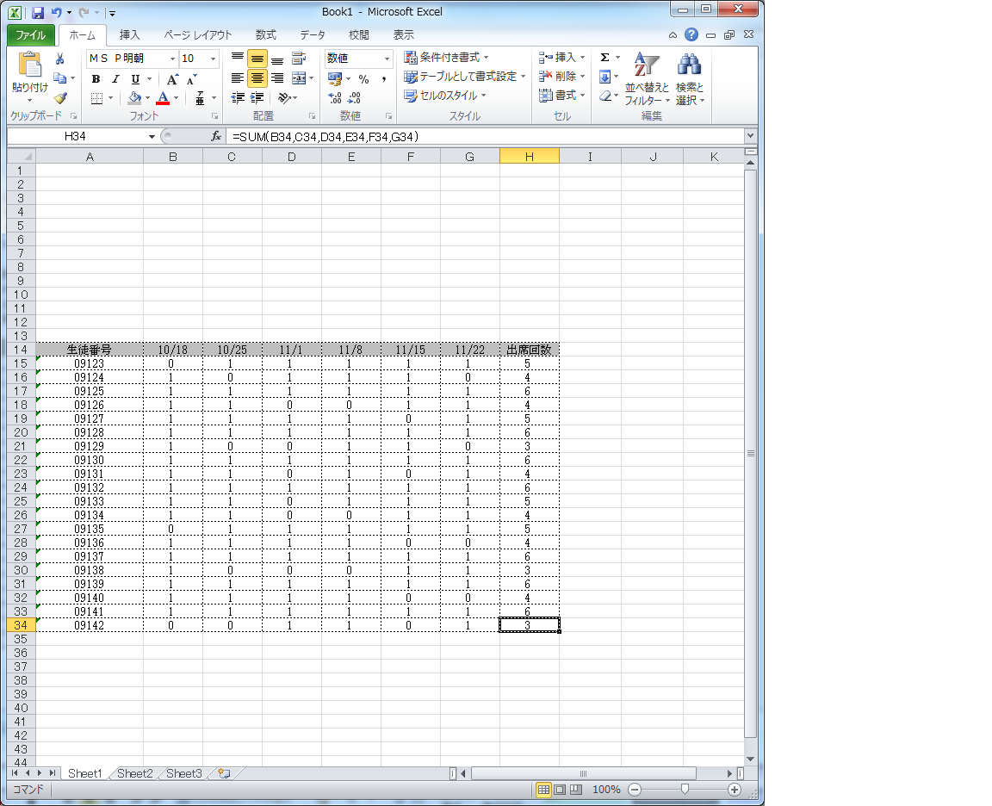Image resolution: width=992 pixels, height=806 pixels.
Task: Click the increase font size icon
Action: pos(172,78)
